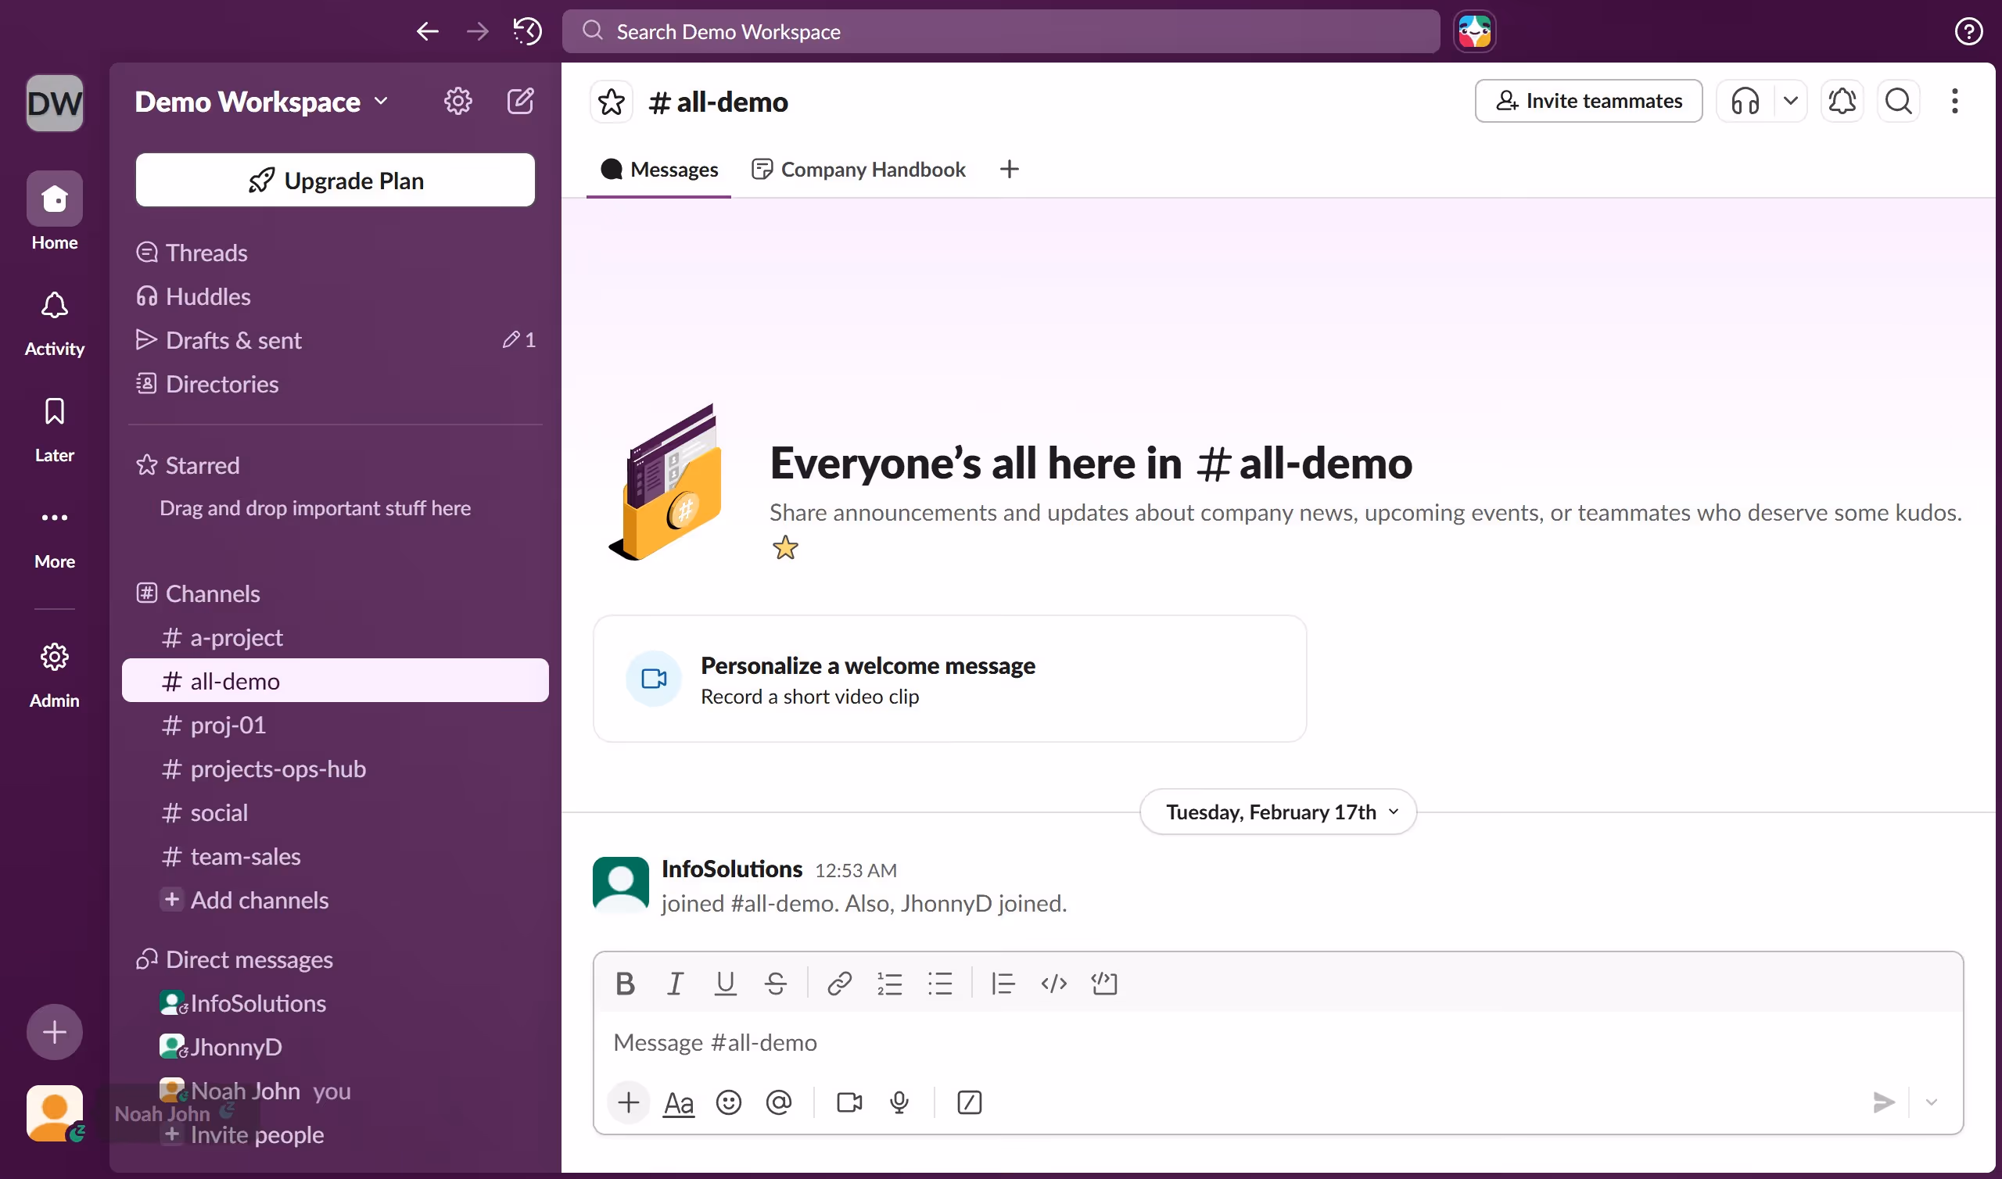Open Admin settings in left rail
This screenshot has width=2002, height=1179.
click(54, 675)
